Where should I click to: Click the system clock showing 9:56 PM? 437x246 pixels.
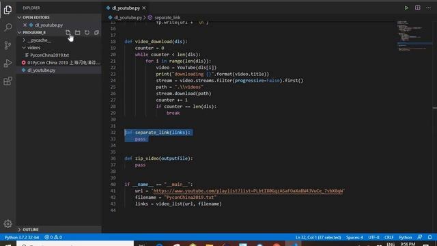(x=408, y=244)
